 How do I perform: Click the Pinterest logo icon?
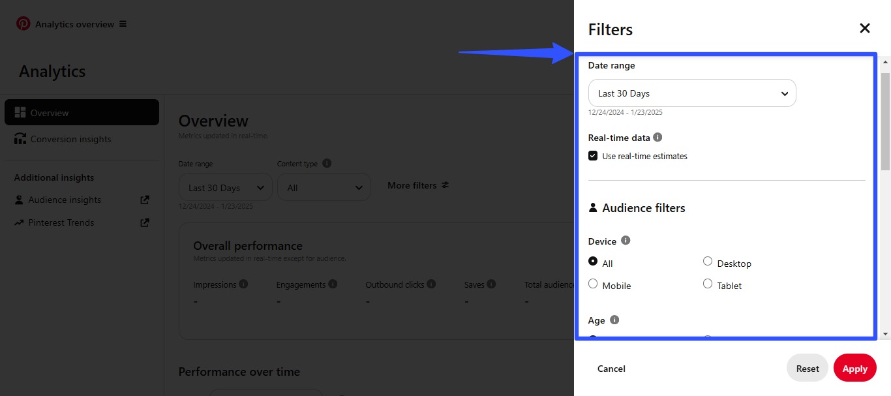[23, 23]
